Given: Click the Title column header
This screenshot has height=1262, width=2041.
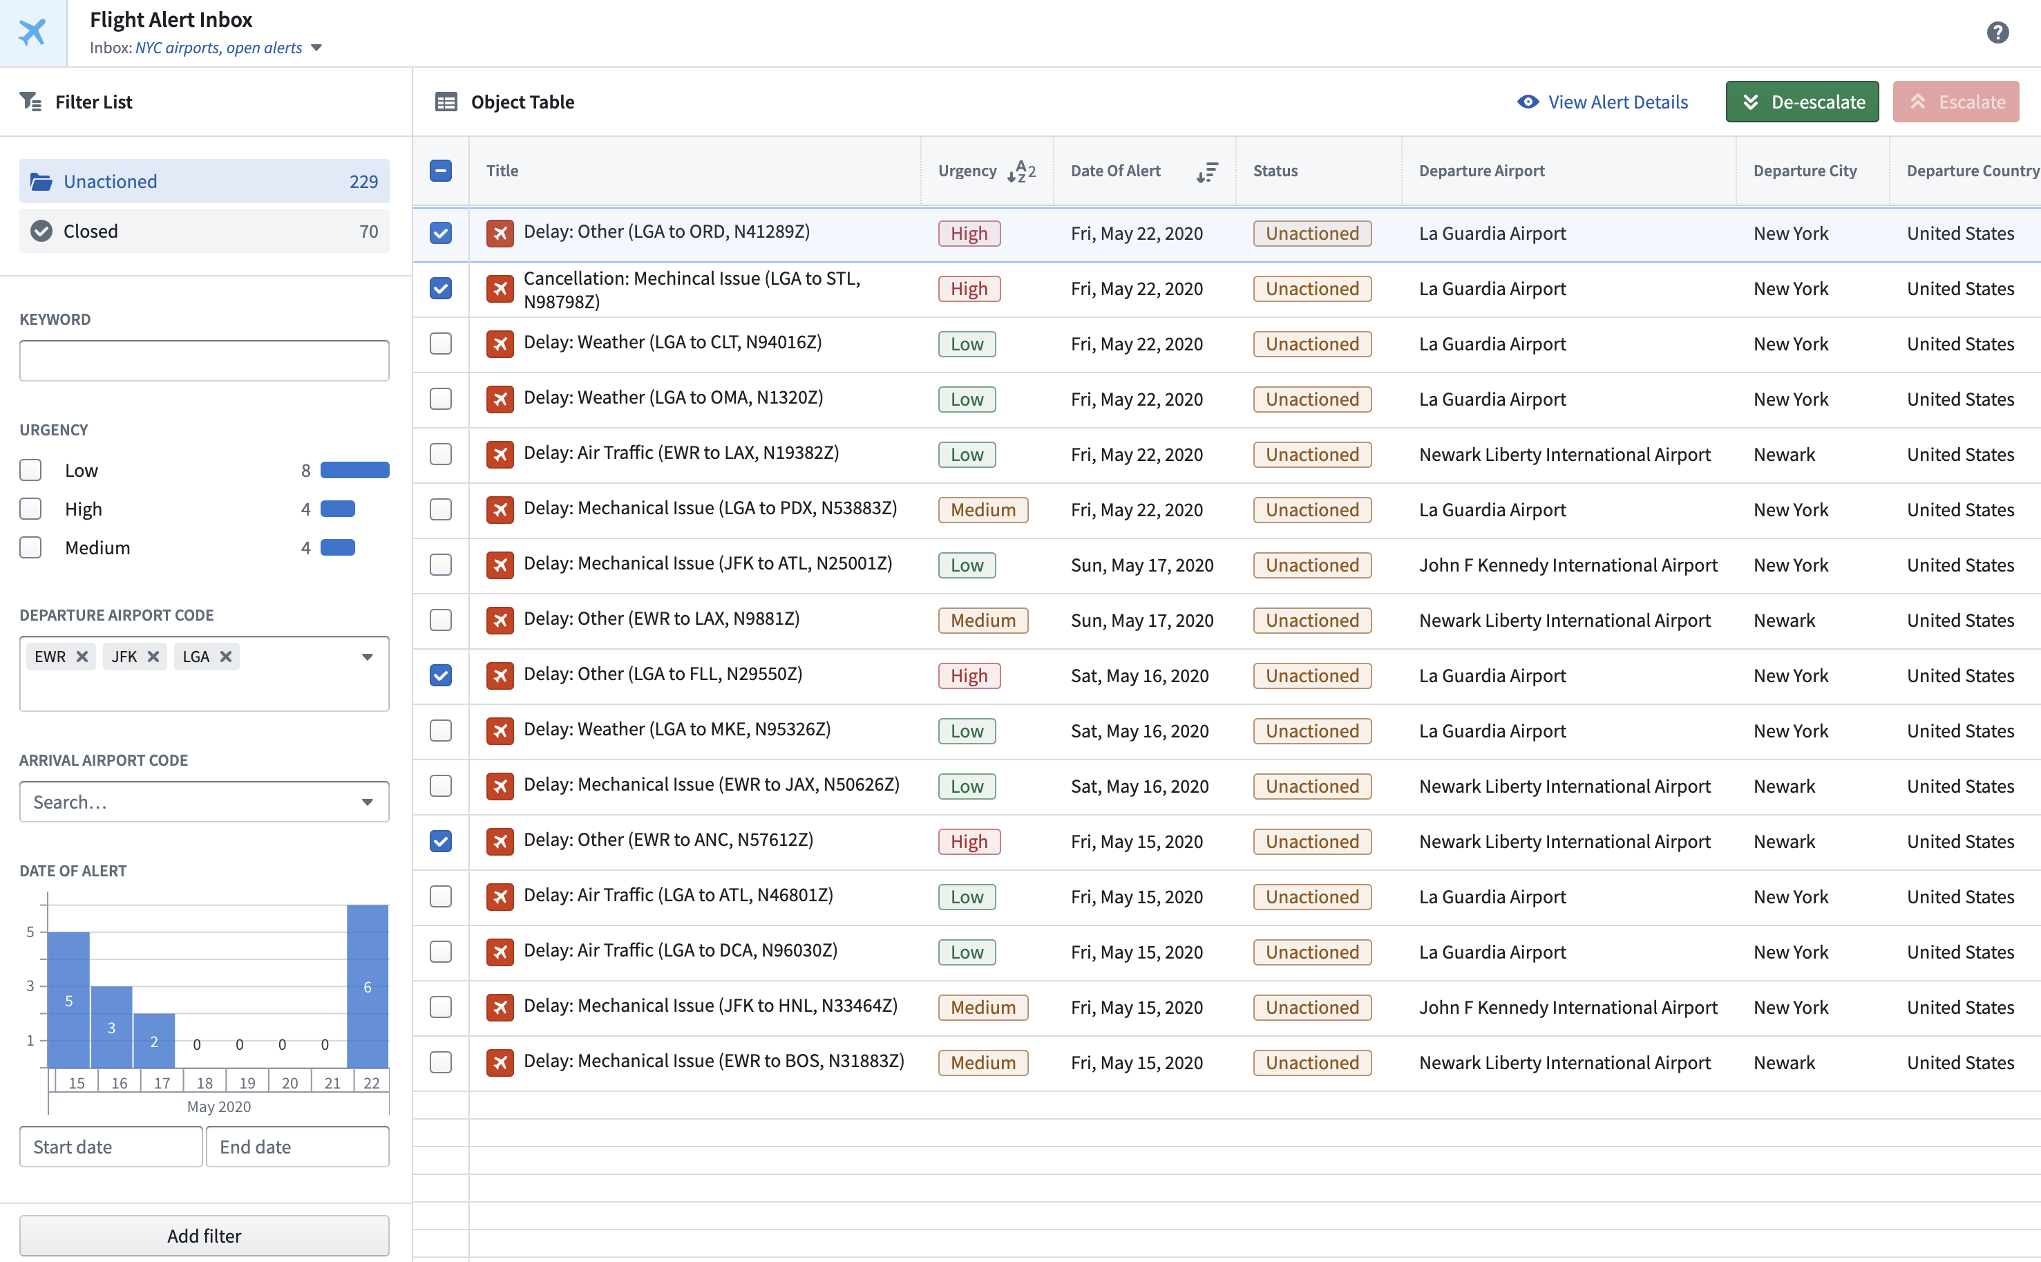Looking at the screenshot, I should pos(502,171).
